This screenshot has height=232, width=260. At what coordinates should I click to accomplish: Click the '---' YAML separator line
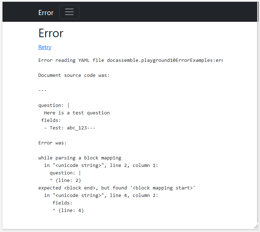click(43, 90)
